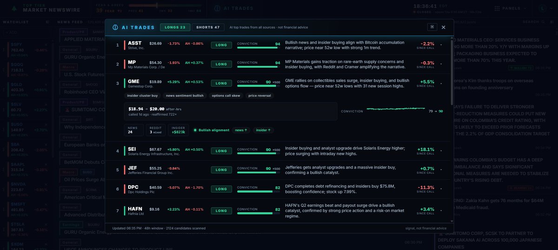Click the HAFN ticker symbol

point(135,209)
